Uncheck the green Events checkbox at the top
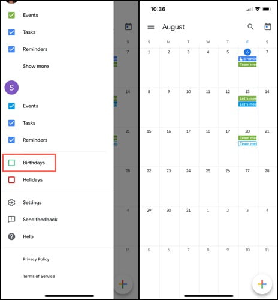 click(x=11, y=15)
